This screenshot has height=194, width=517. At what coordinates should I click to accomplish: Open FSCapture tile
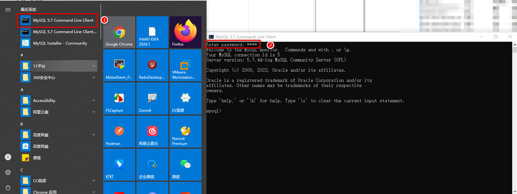119,98
